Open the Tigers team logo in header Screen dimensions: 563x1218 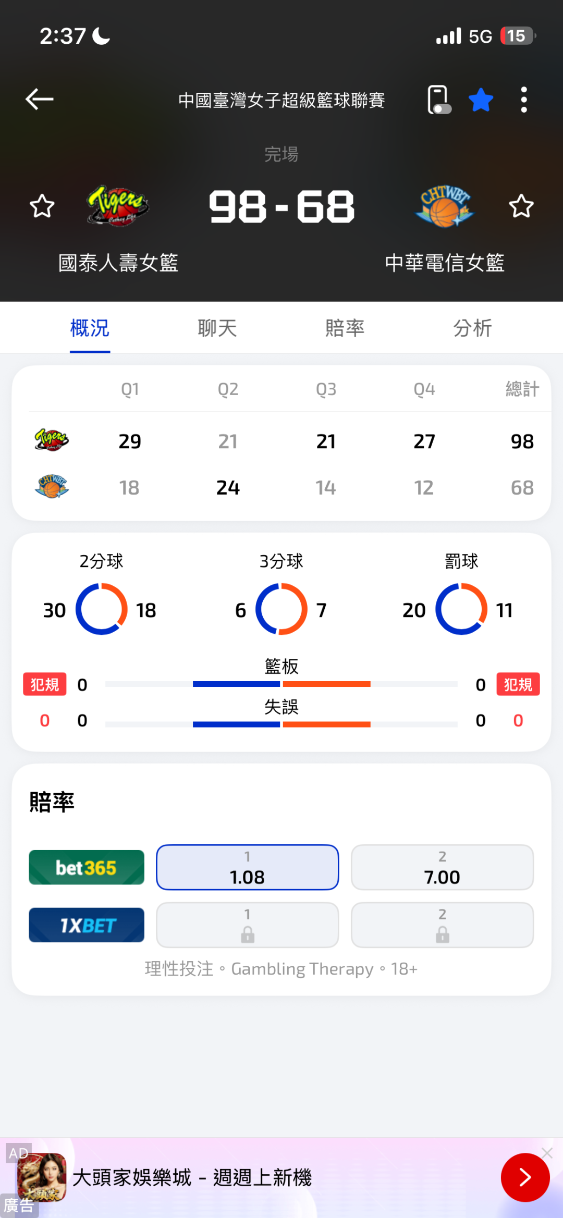point(118,206)
